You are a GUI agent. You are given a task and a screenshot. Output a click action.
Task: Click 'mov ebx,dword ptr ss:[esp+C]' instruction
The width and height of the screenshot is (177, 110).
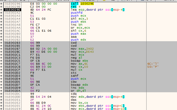pos(98,106)
